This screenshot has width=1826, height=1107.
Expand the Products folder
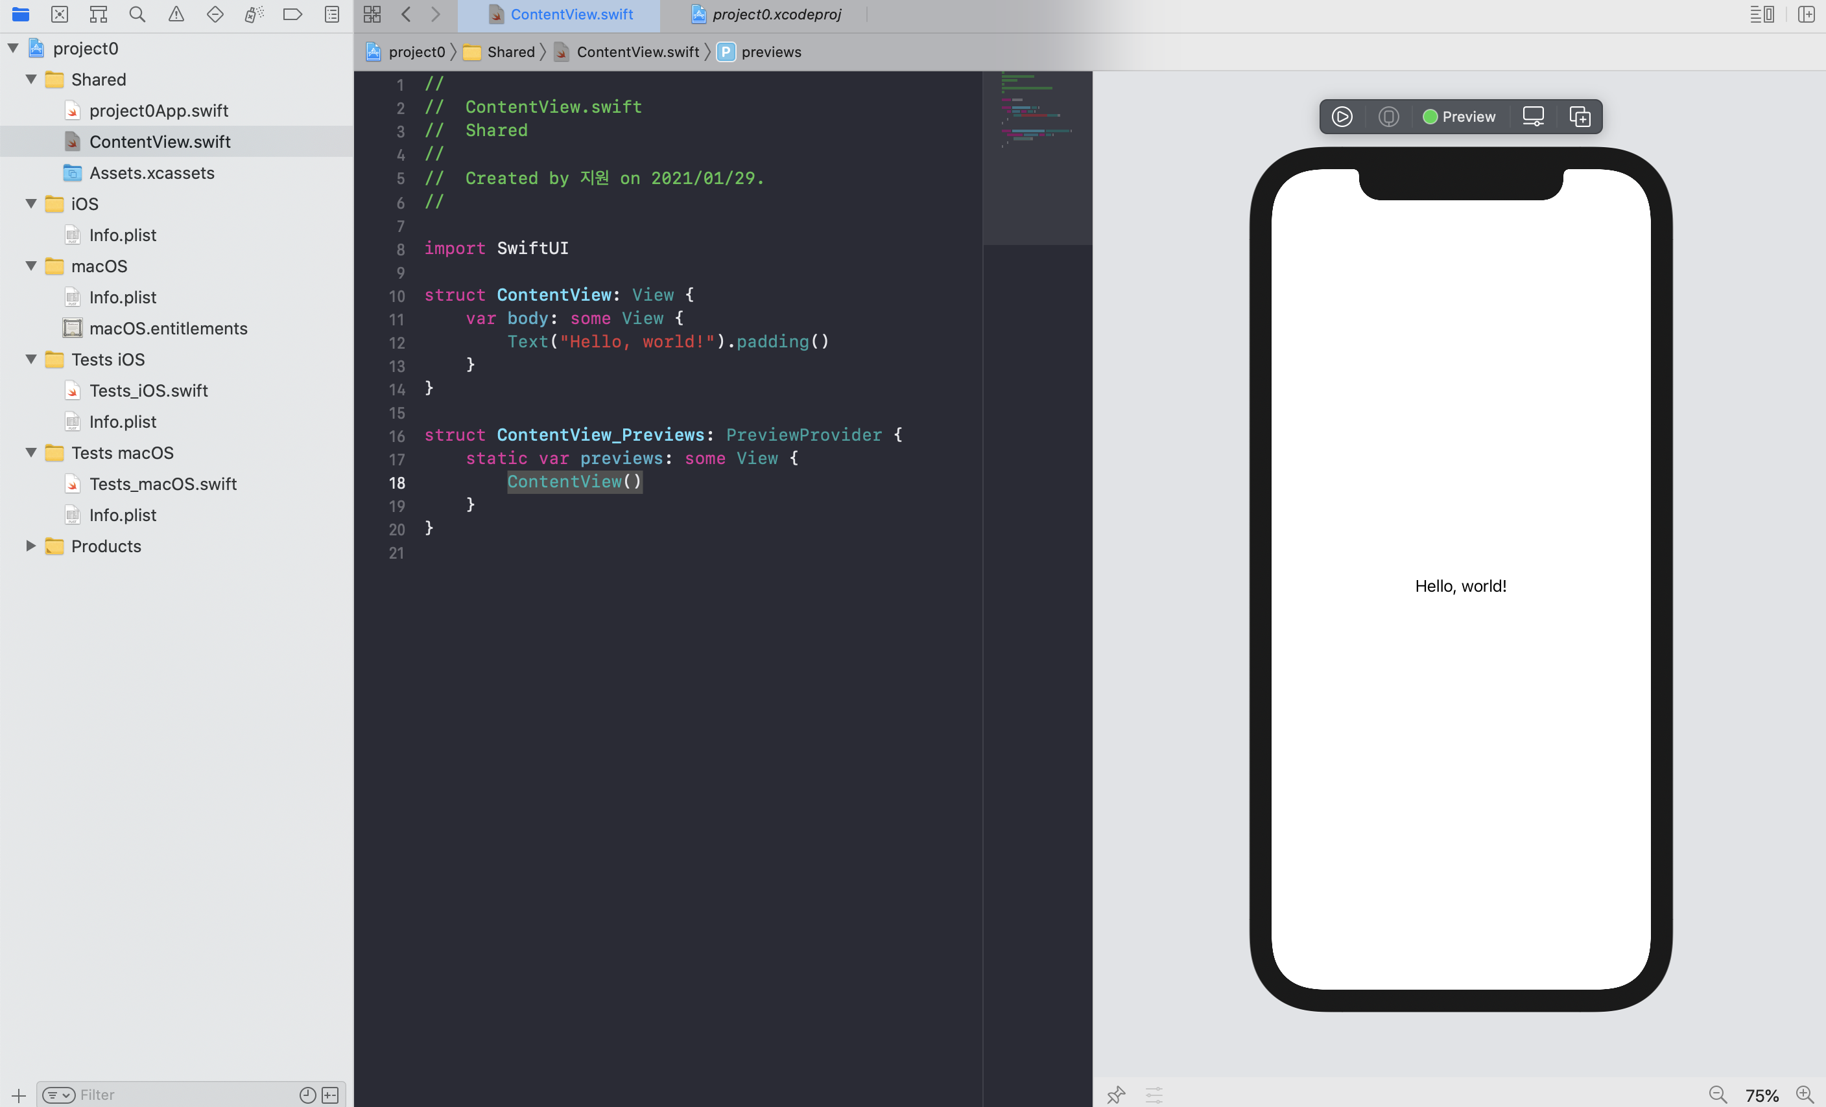tap(31, 546)
